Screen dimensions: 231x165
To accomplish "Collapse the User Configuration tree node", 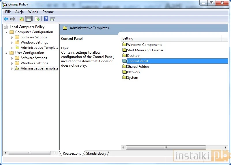I will pos(6,53).
